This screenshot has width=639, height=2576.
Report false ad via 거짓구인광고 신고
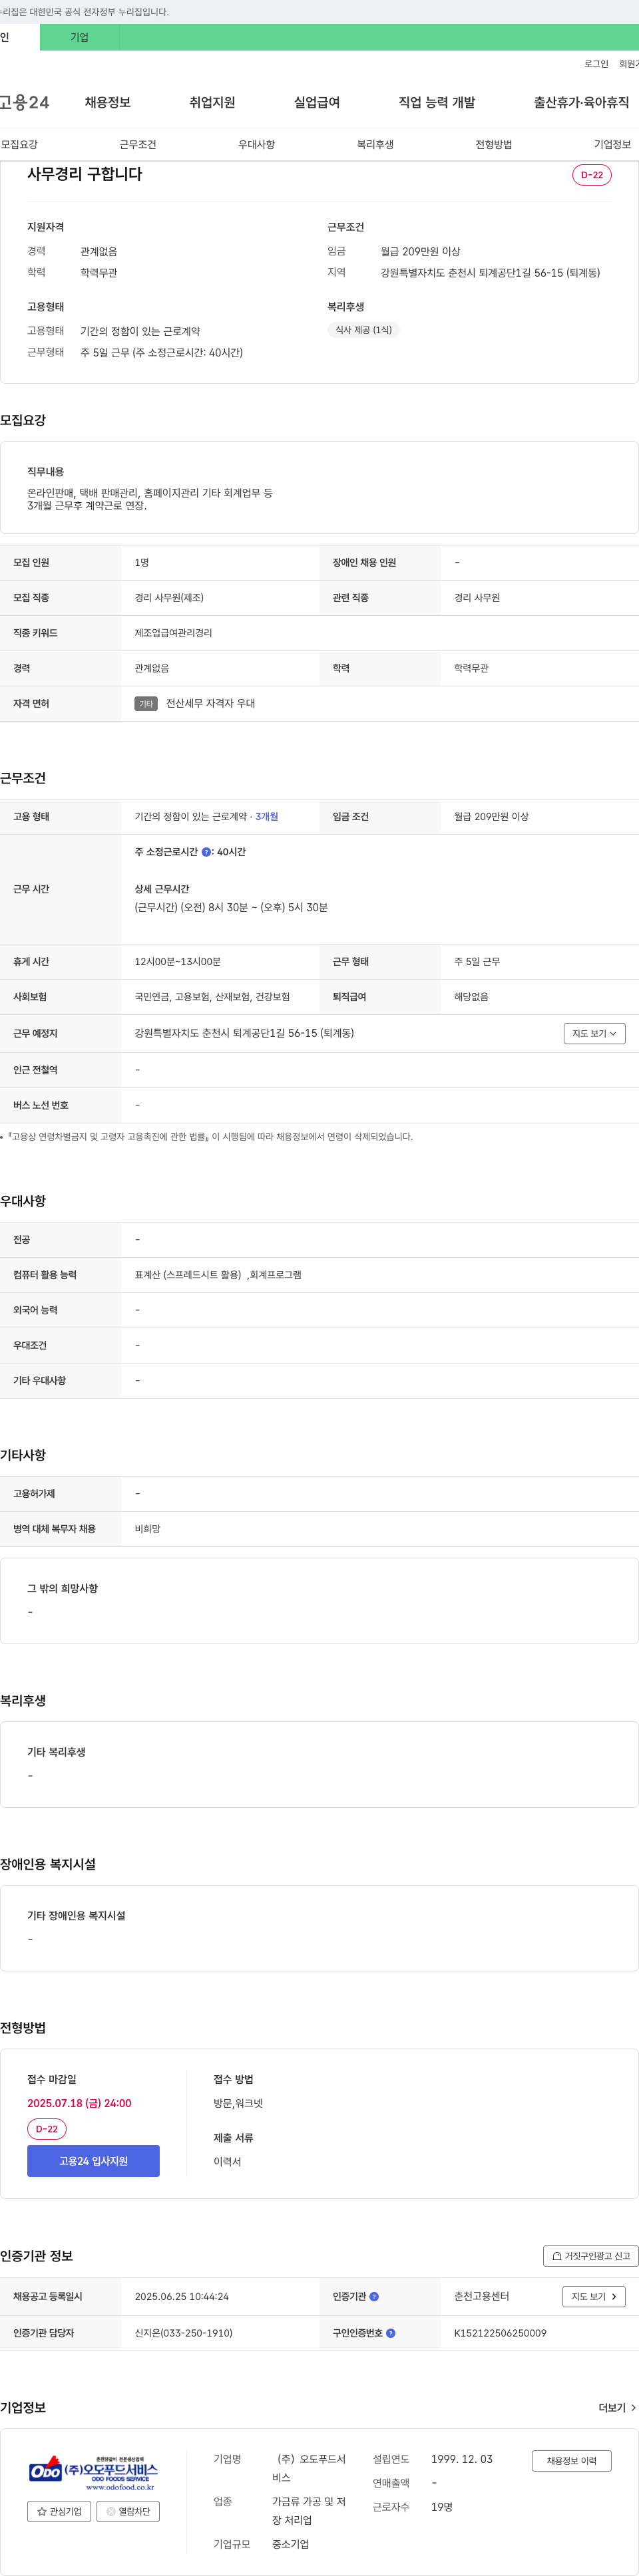(x=590, y=2256)
